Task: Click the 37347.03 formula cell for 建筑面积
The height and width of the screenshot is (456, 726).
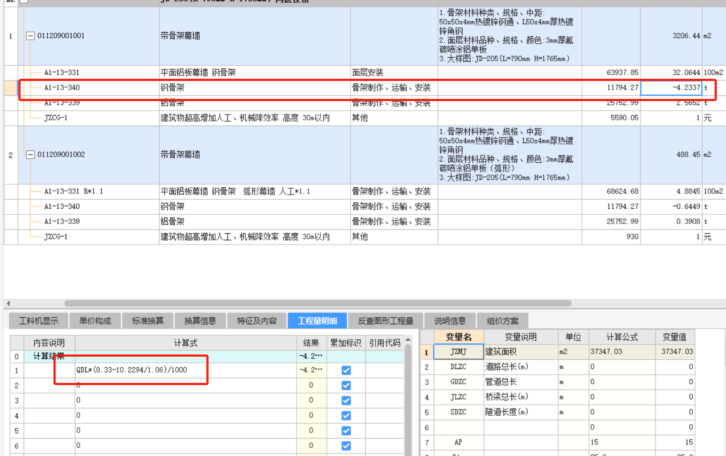Action: pos(622,352)
